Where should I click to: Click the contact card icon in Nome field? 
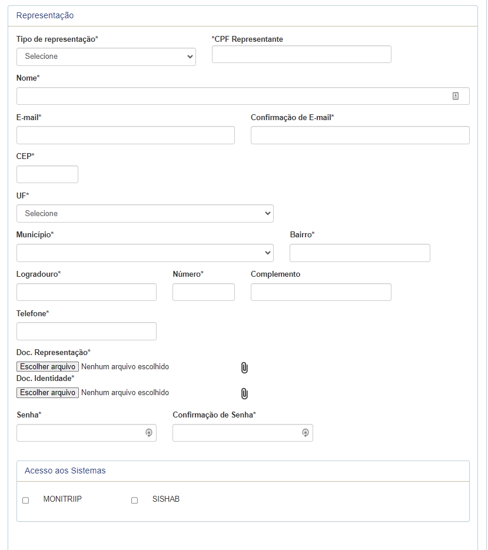tap(456, 96)
